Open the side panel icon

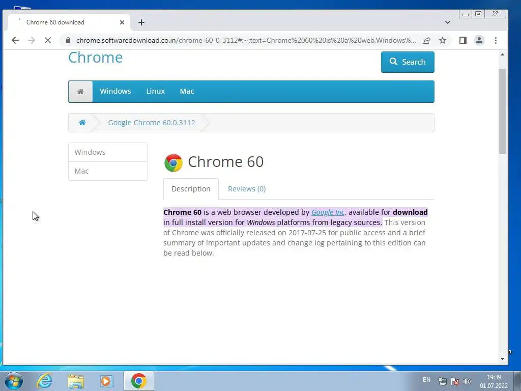click(463, 40)
